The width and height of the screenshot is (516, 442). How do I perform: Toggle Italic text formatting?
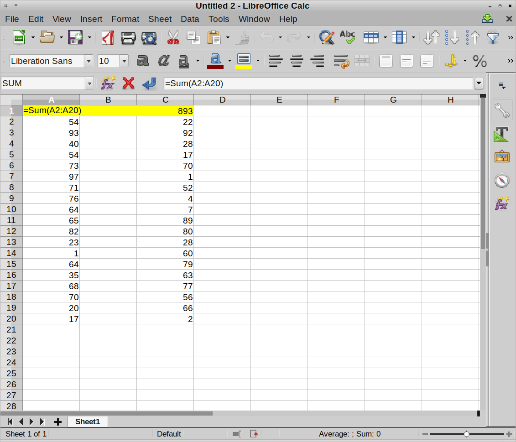tap(163, 61)
